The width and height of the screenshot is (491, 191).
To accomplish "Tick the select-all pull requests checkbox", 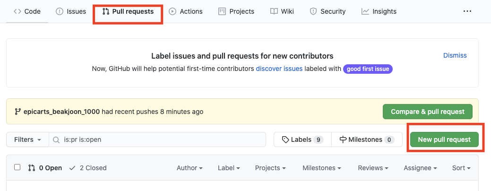I will [17, 167].
